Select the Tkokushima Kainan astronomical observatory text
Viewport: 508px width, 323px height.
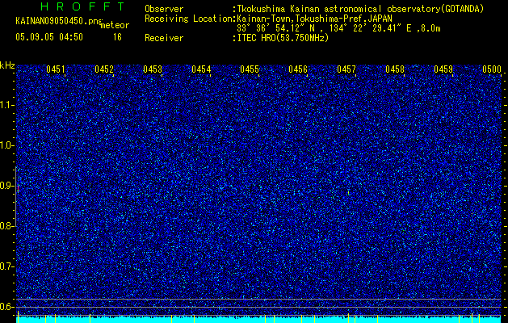pyautogui.click(x=360, y=9)
